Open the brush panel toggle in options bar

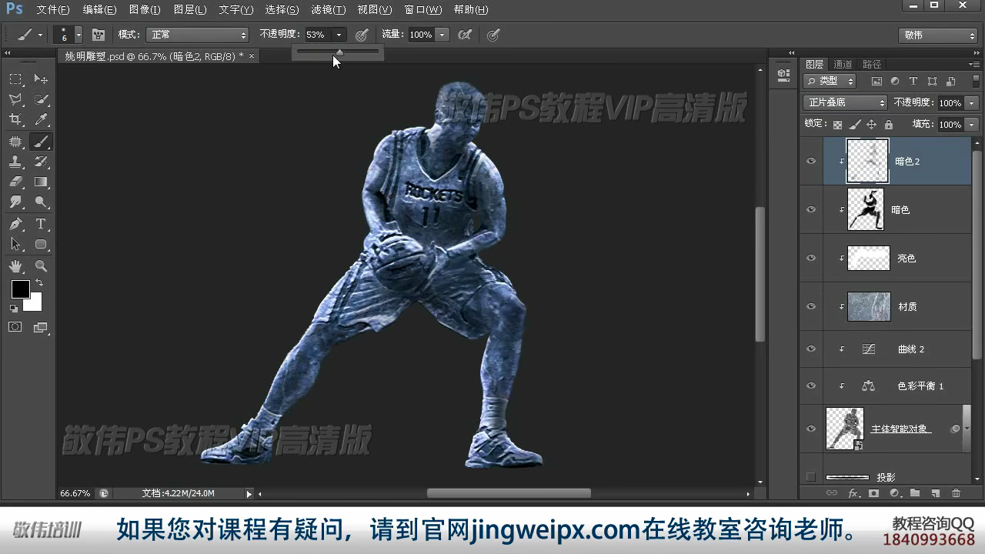(x=98, y=35)
